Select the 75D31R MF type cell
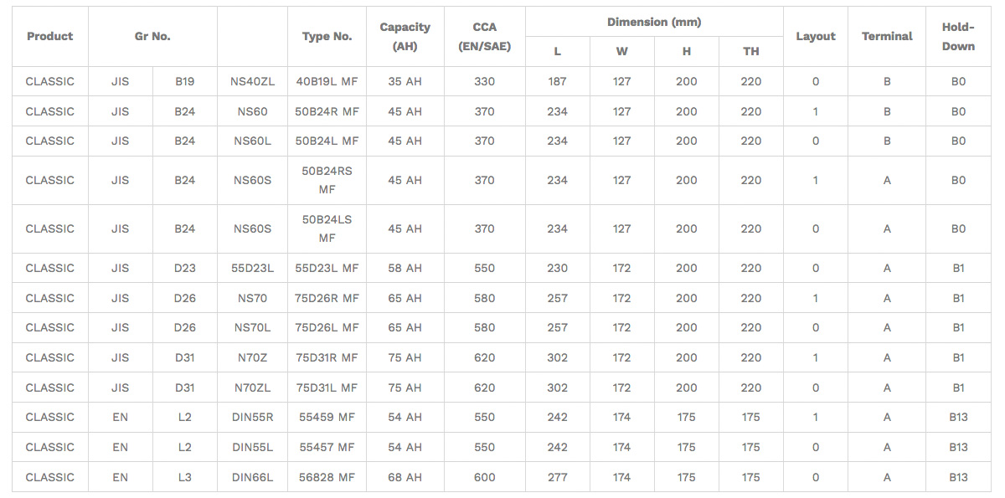 (327, 357)
